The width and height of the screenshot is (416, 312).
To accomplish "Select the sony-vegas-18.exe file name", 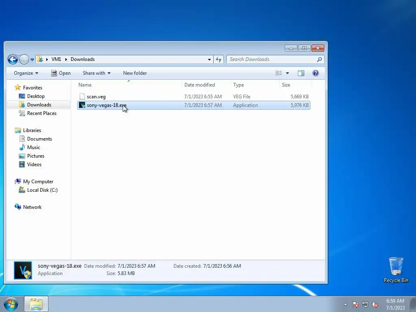I will pos(107,105).
